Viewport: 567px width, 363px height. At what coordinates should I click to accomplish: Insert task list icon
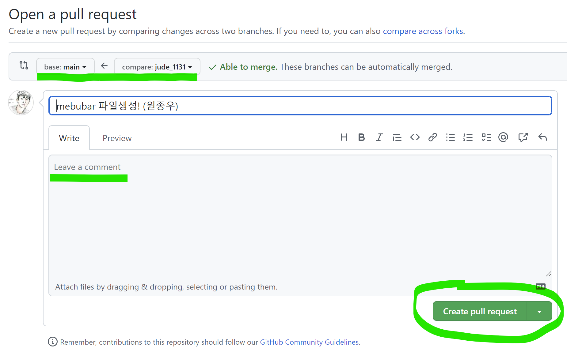click(x=486, y=137)
